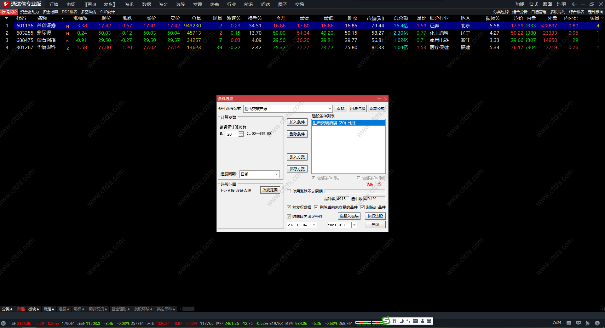Click the status bar expand arrow icon
The image size is (605, 328).
[3, 323]
